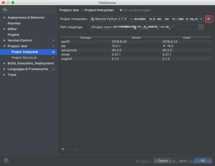The width and height of the screenshot is (215, 166).
Task: Click project-level icon beside Version Control
Action: pyautogui.click(x=53, y=41)
